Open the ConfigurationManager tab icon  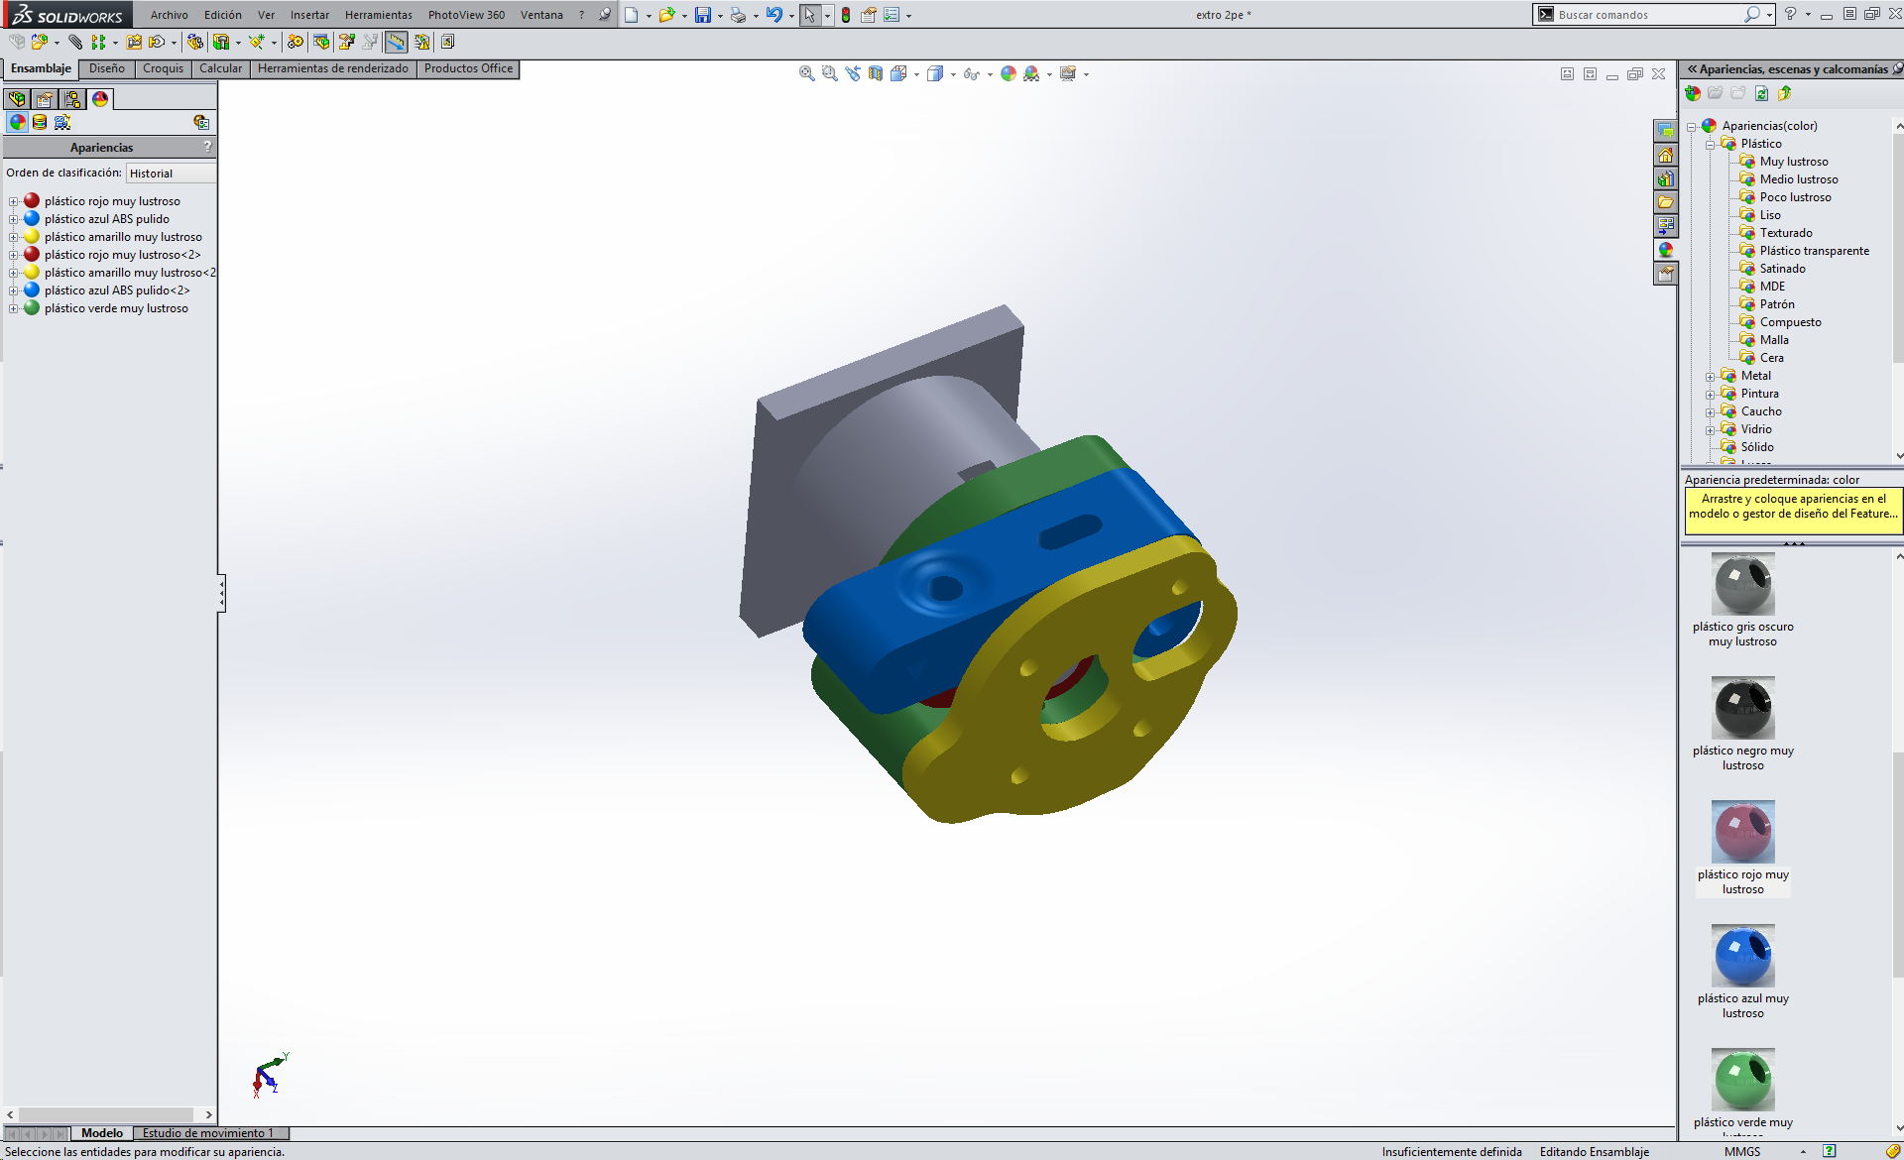(72, 99)
